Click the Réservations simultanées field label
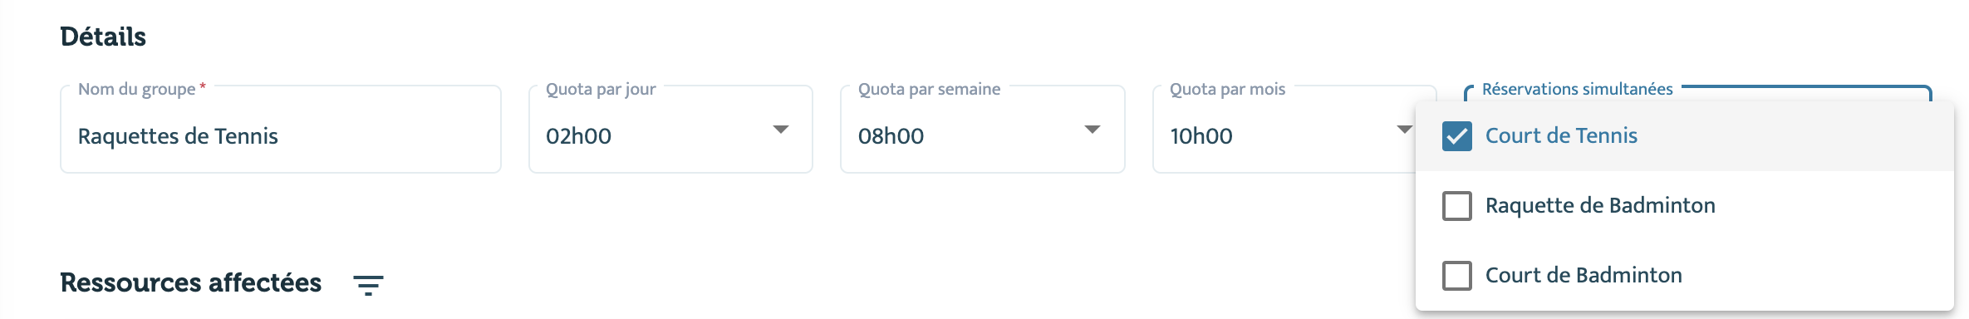The image size is (1969, 319). pos(1577,90)
